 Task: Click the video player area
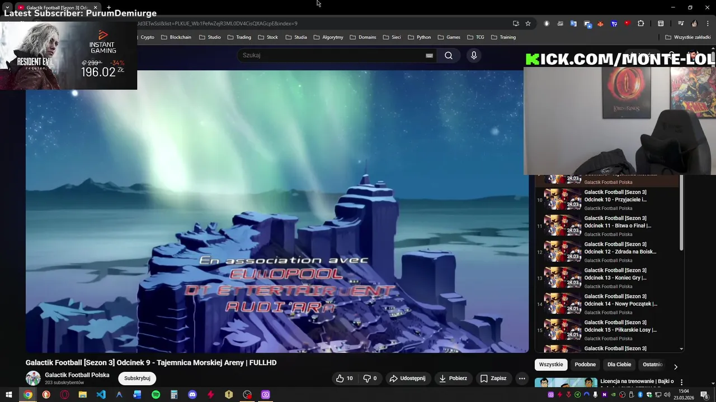[x=277, y=211]
